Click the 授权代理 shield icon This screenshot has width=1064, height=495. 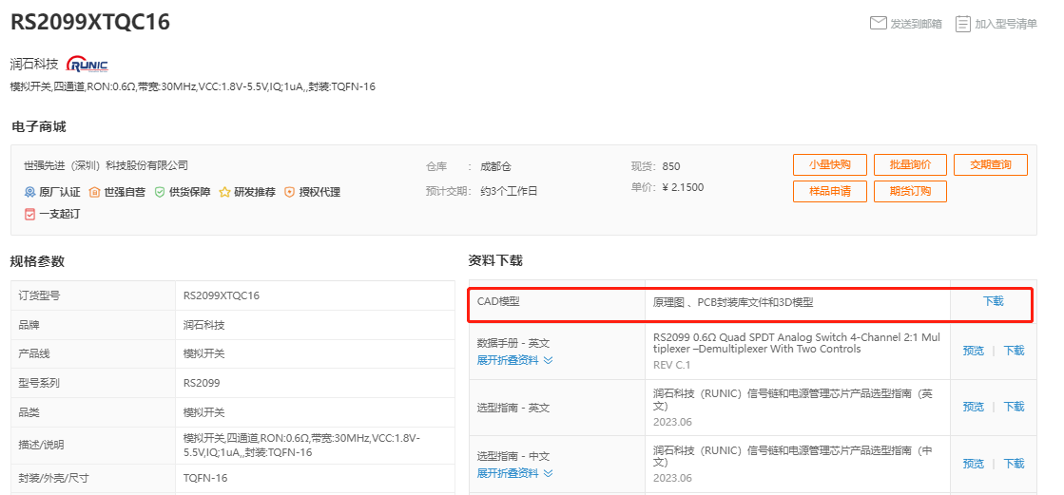290,192
